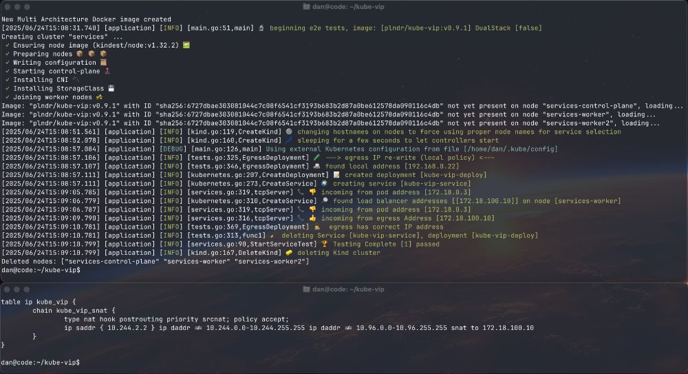Close the top terminal window
Viewport: 688px width, 374px height.
point(7,7)
